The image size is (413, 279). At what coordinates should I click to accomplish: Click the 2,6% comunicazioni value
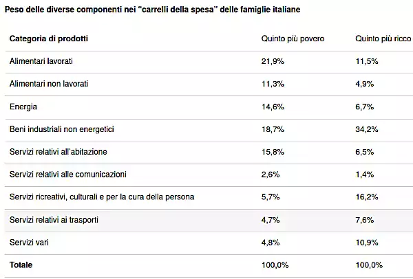point(271,175)
